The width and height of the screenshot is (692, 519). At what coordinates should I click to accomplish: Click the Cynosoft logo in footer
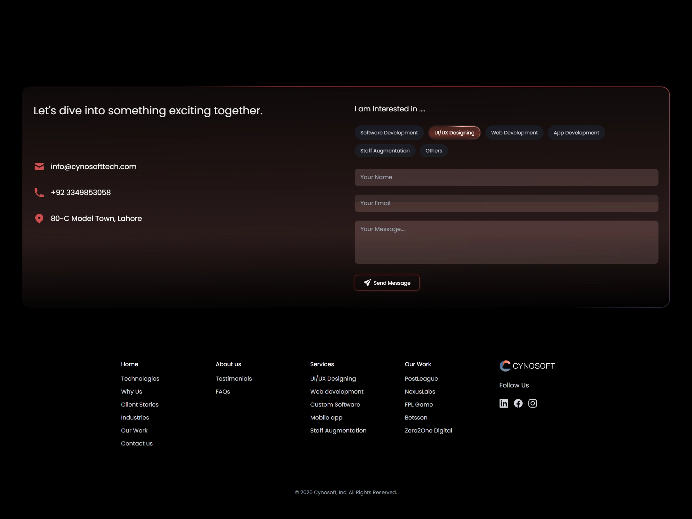coord(527,366)
